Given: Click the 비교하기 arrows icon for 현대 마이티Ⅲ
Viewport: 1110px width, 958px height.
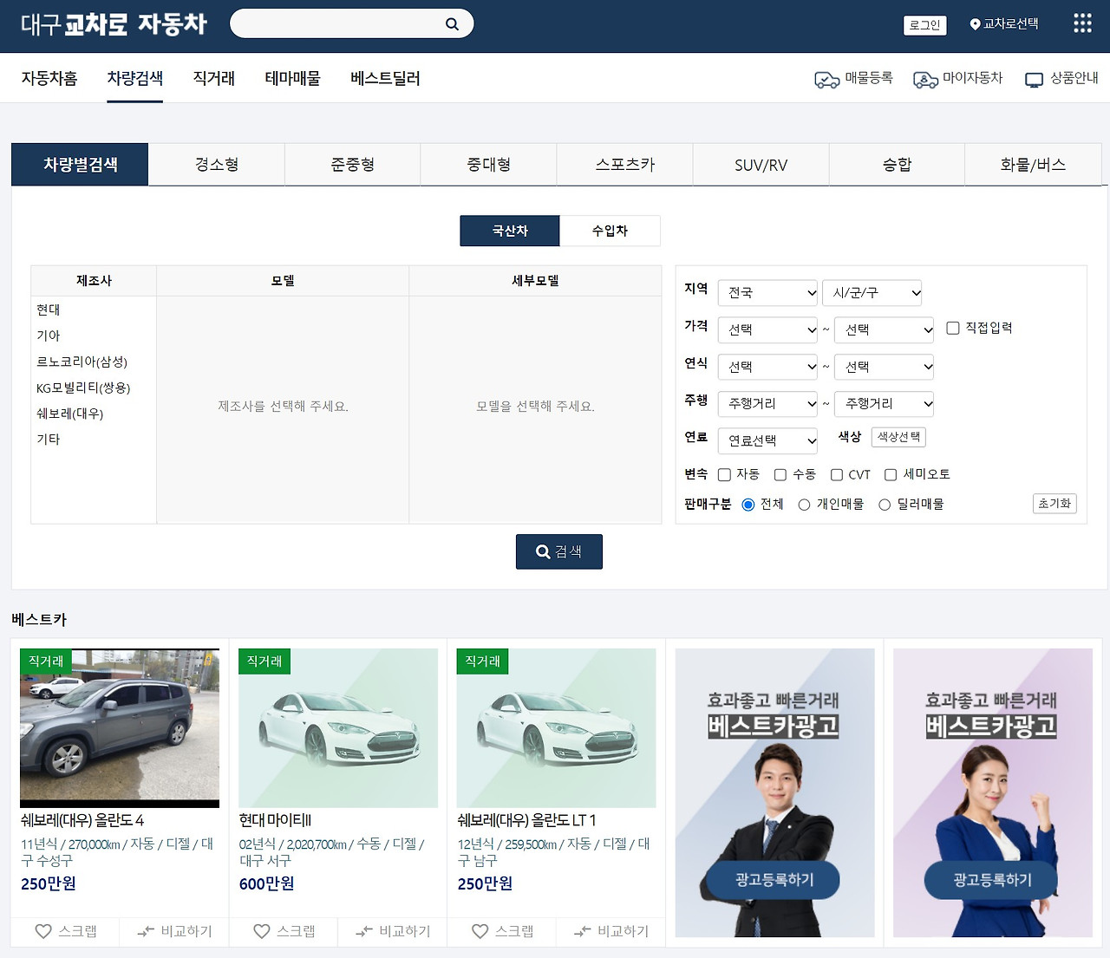Looking at the screenshot, I should point(364,931).
